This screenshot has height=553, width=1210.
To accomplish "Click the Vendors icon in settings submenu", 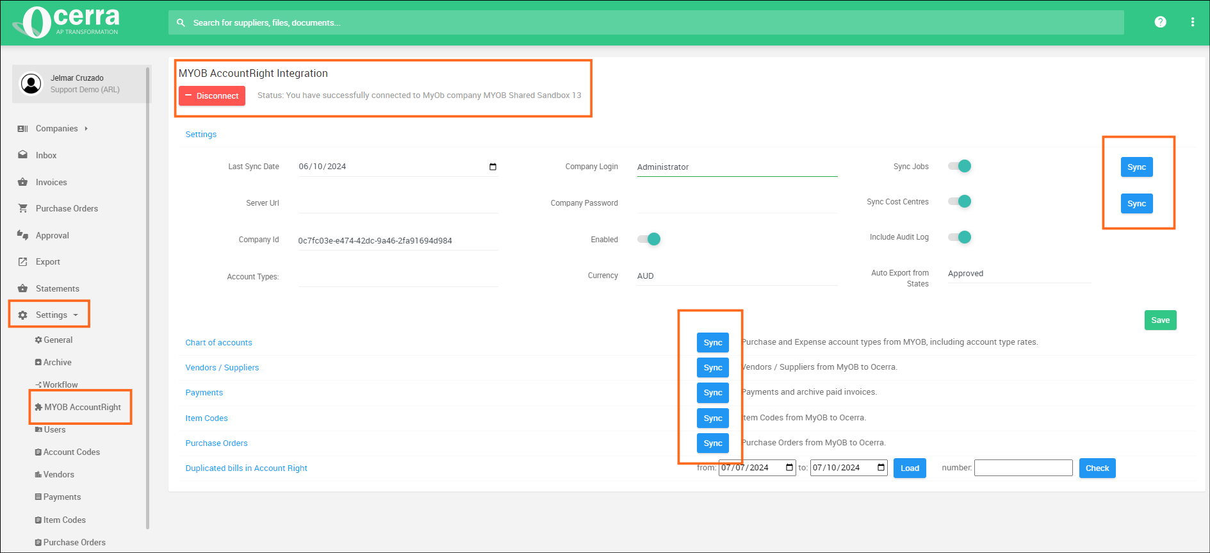I will pos(38,475).
